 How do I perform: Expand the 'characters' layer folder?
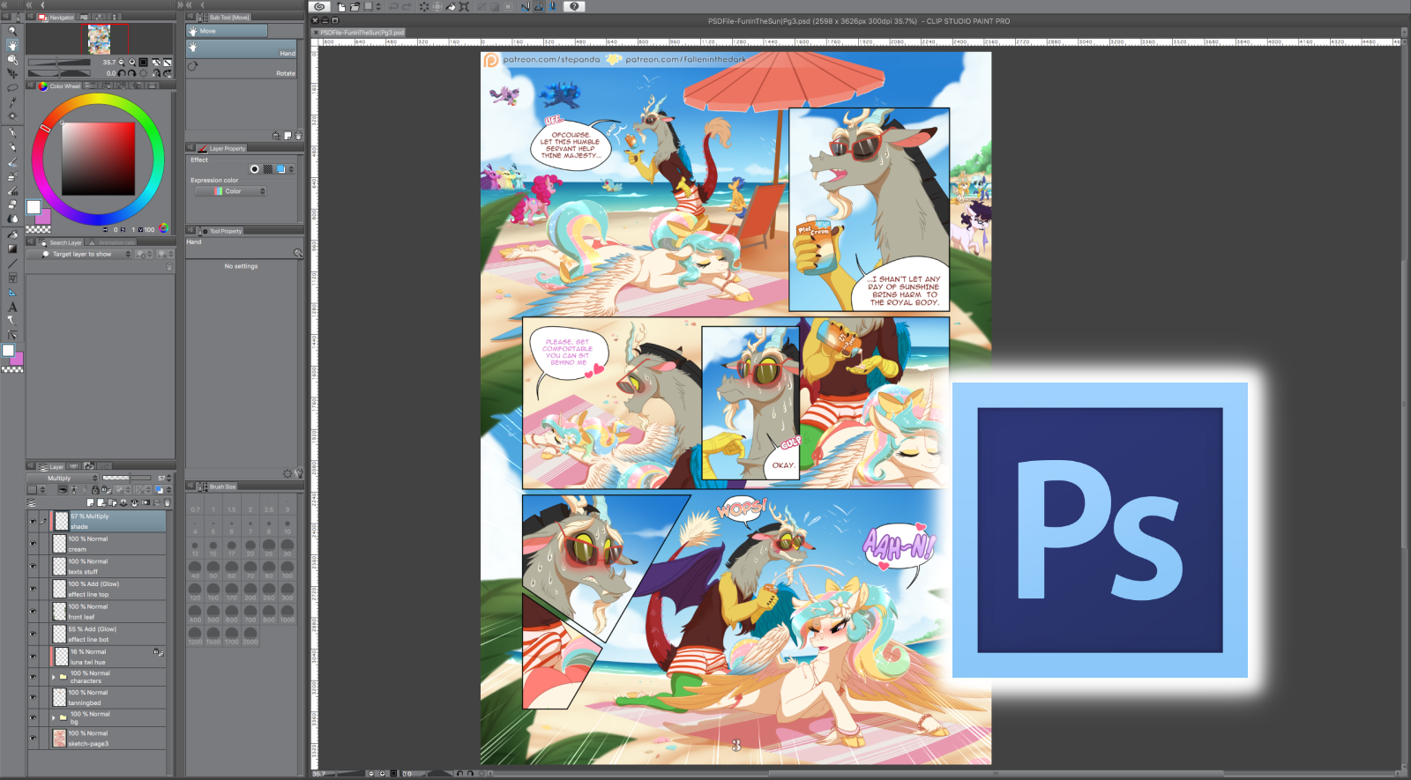[53, 677]
